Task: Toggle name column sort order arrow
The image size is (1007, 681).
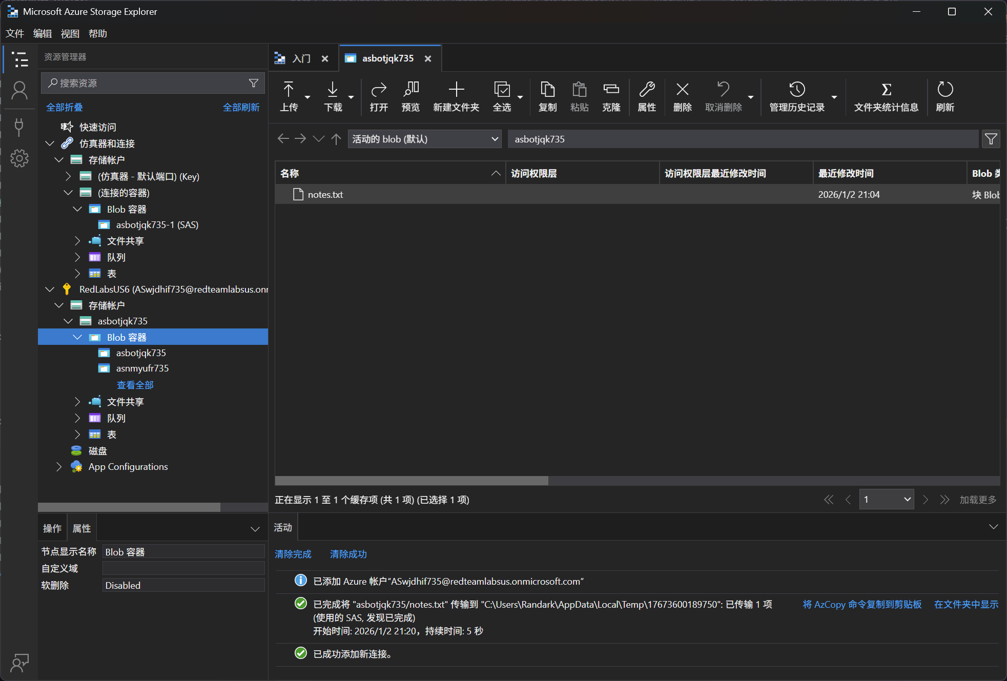Action: point(496,173)
